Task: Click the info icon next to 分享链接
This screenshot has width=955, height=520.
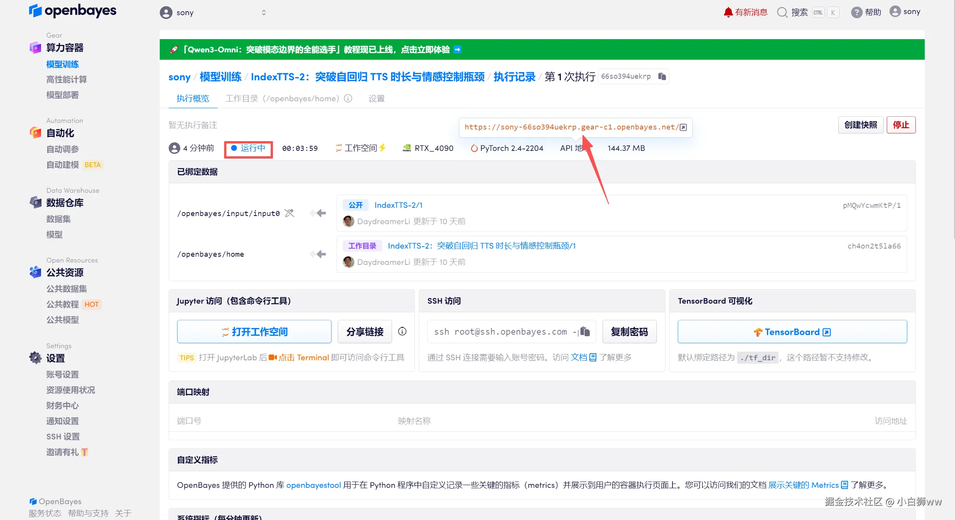Action: [402, 331]
